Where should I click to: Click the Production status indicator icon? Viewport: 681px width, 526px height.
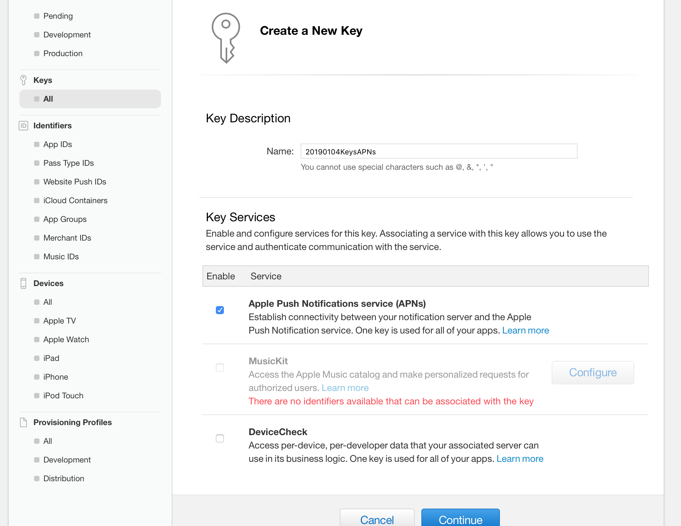[36, 53]
